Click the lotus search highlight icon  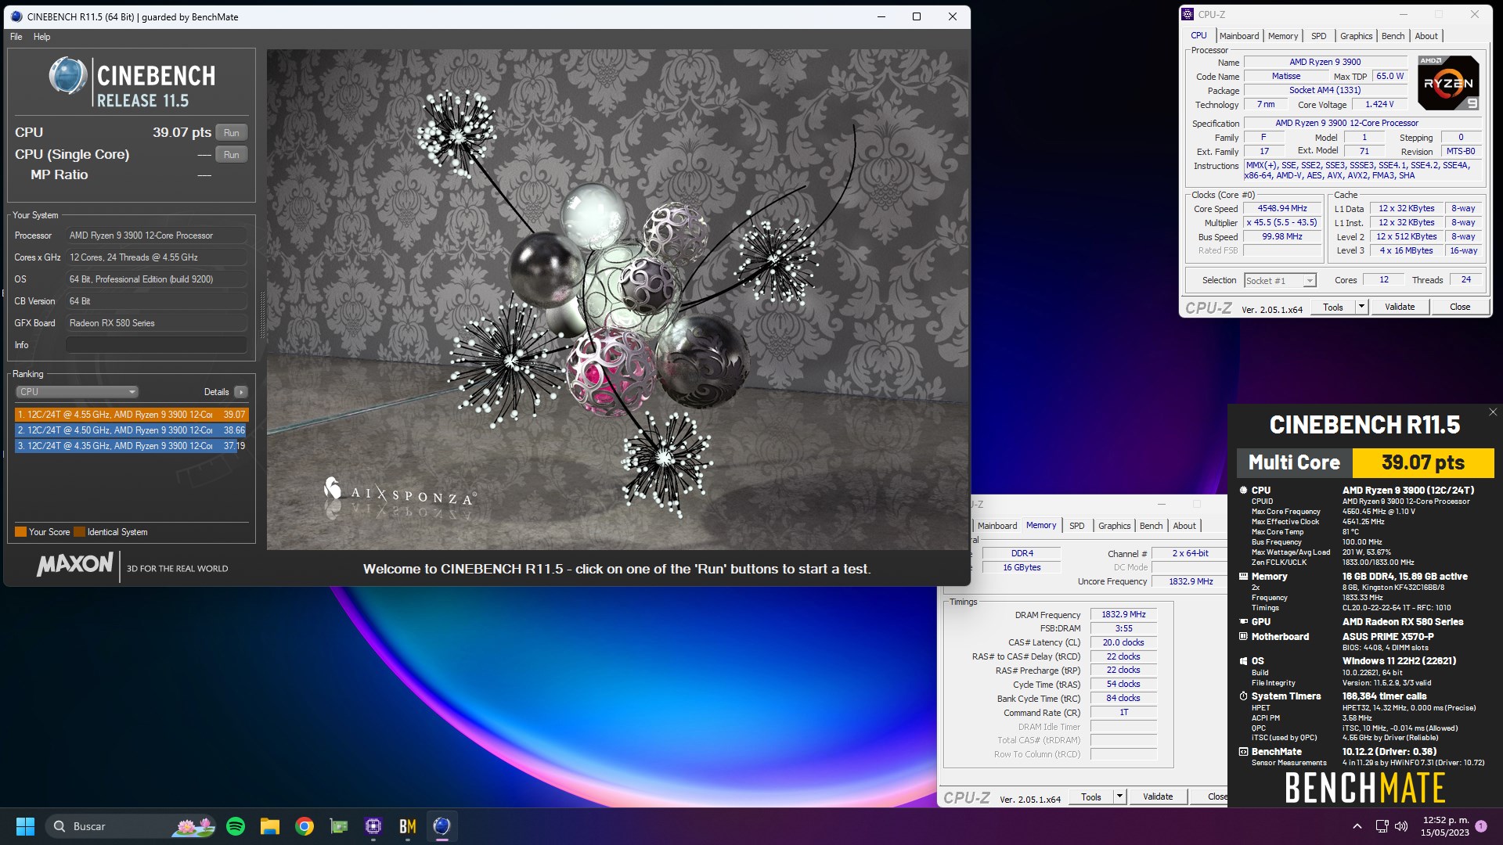point(194,826)
